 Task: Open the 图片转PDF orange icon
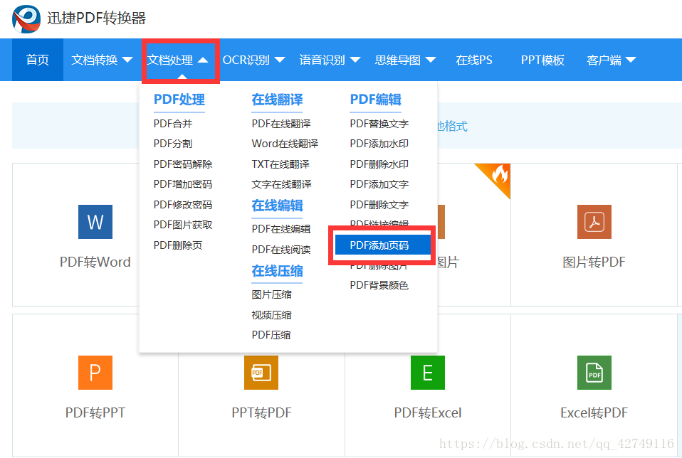tap(594, 222)
